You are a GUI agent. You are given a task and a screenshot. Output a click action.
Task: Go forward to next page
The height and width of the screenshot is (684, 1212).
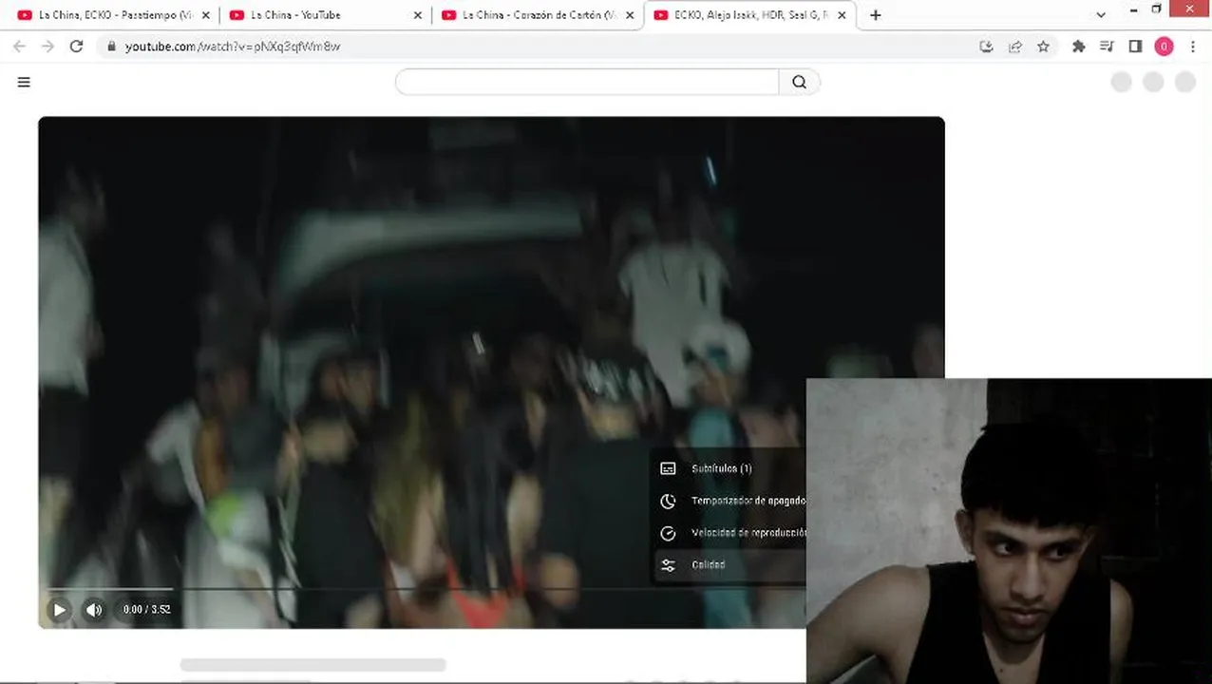pyautogui.click(x=47, y=46)
